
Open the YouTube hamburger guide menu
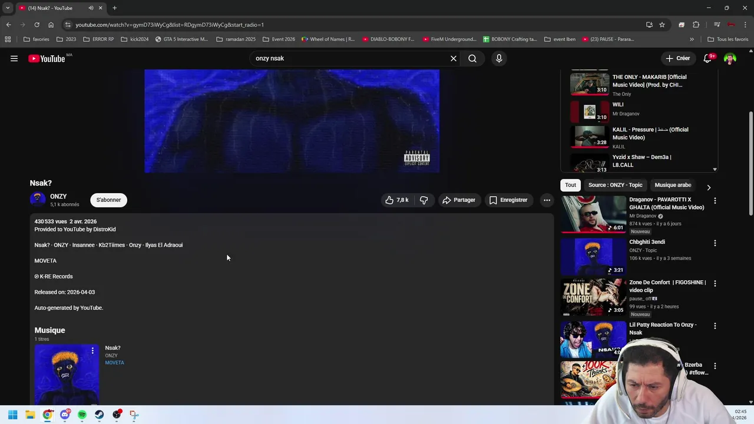tap(14, 58)
